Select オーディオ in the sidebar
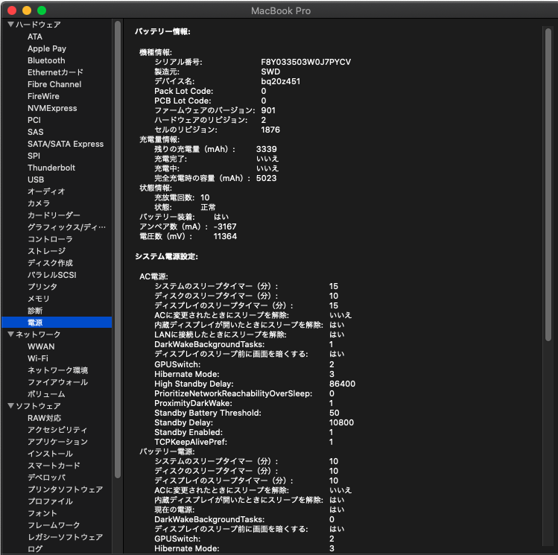The height and width of the screenshot is (555, 558). 46,191
